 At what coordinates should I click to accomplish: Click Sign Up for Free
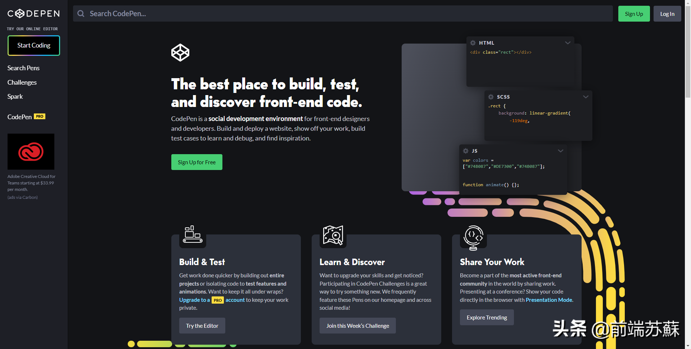pos(197,162)
